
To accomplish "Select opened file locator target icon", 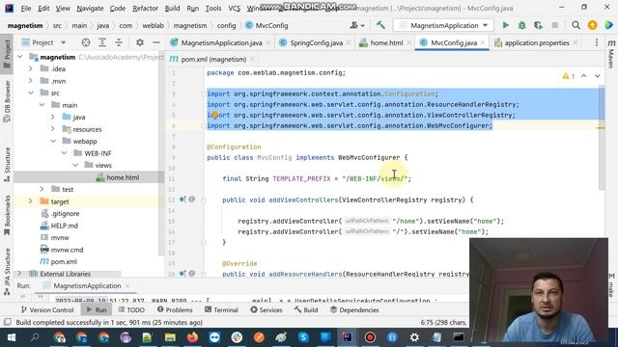I will [86, 42].
